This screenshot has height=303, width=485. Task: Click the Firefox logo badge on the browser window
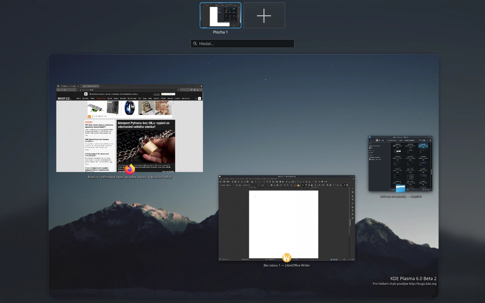pyautogui.click(x=130, y=169)
